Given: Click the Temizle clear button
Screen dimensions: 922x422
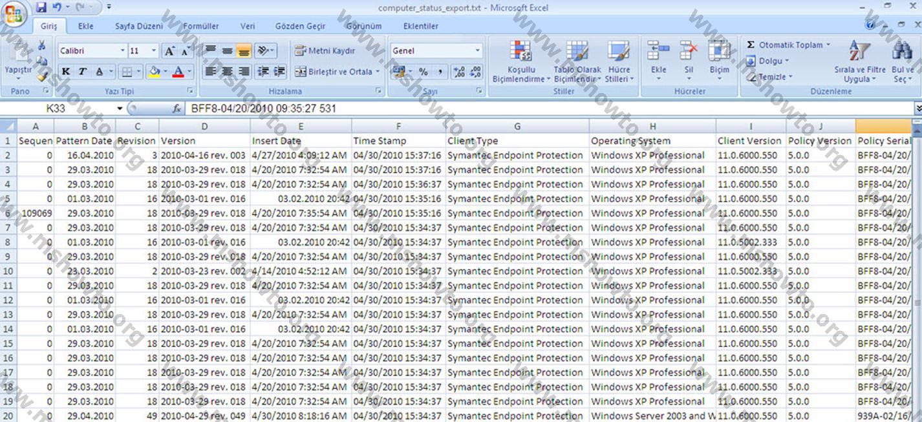Looking at the screenshot, I should click(x=769, y=76).
